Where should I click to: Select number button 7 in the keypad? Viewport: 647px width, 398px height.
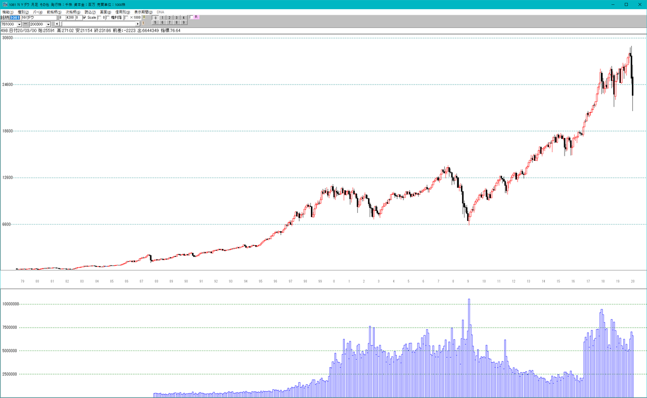click(x=169, y=22)
